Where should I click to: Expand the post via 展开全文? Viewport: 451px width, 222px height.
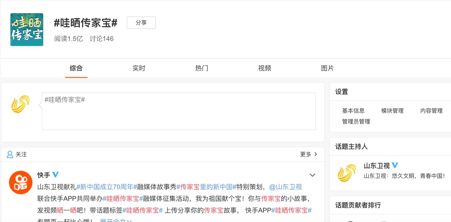coord(116,220)
